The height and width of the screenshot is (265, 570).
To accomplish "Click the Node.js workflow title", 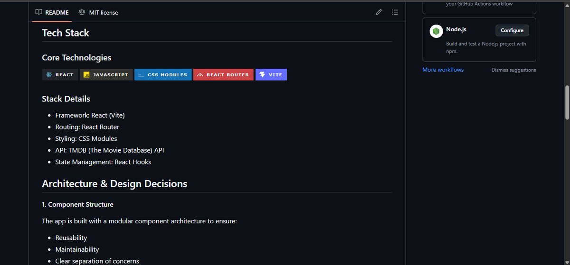I will point(456,29).
